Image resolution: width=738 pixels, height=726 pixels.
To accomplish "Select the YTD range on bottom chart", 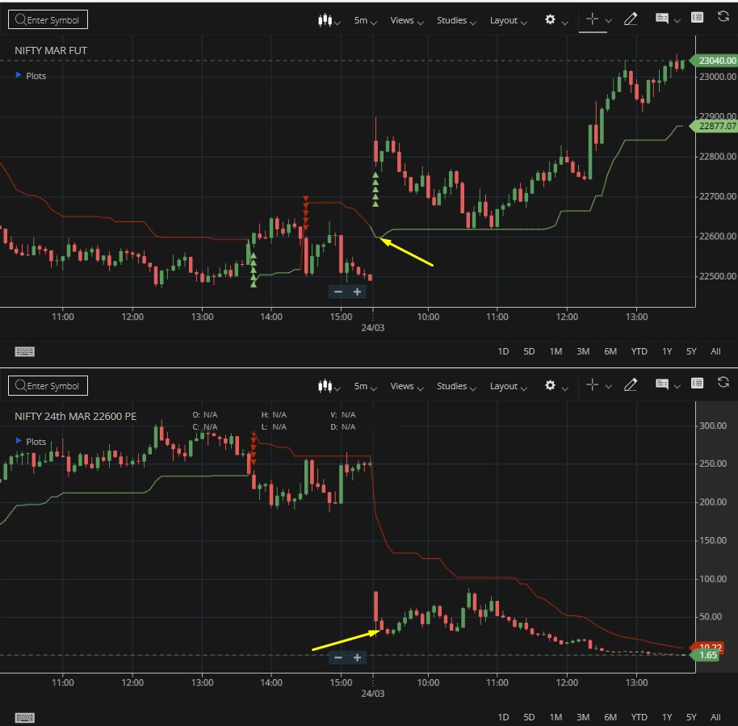I will pos(639,716).
